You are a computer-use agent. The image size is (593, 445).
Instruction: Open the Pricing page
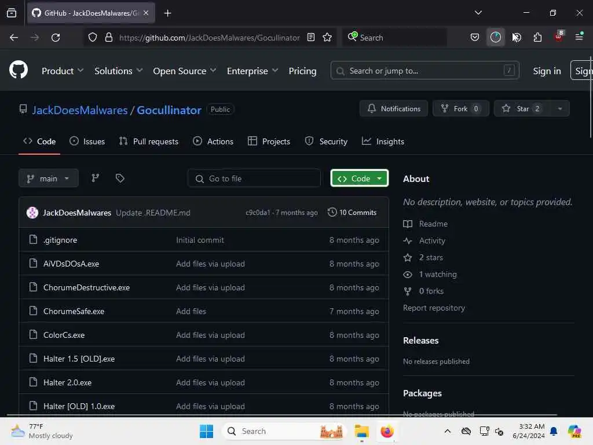tap(302, 71)
